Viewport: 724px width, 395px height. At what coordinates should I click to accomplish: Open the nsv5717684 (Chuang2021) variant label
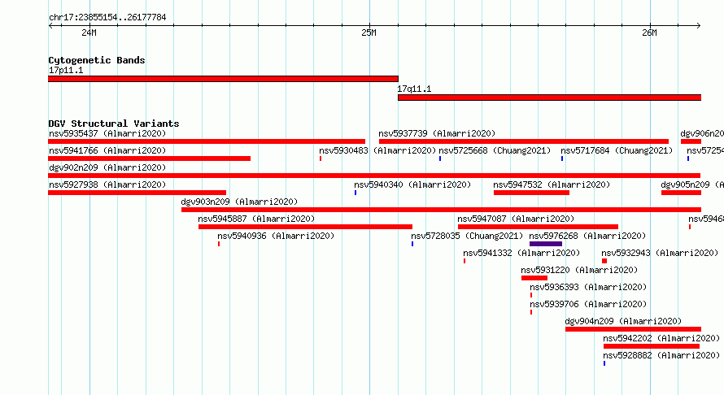(617, 150)
